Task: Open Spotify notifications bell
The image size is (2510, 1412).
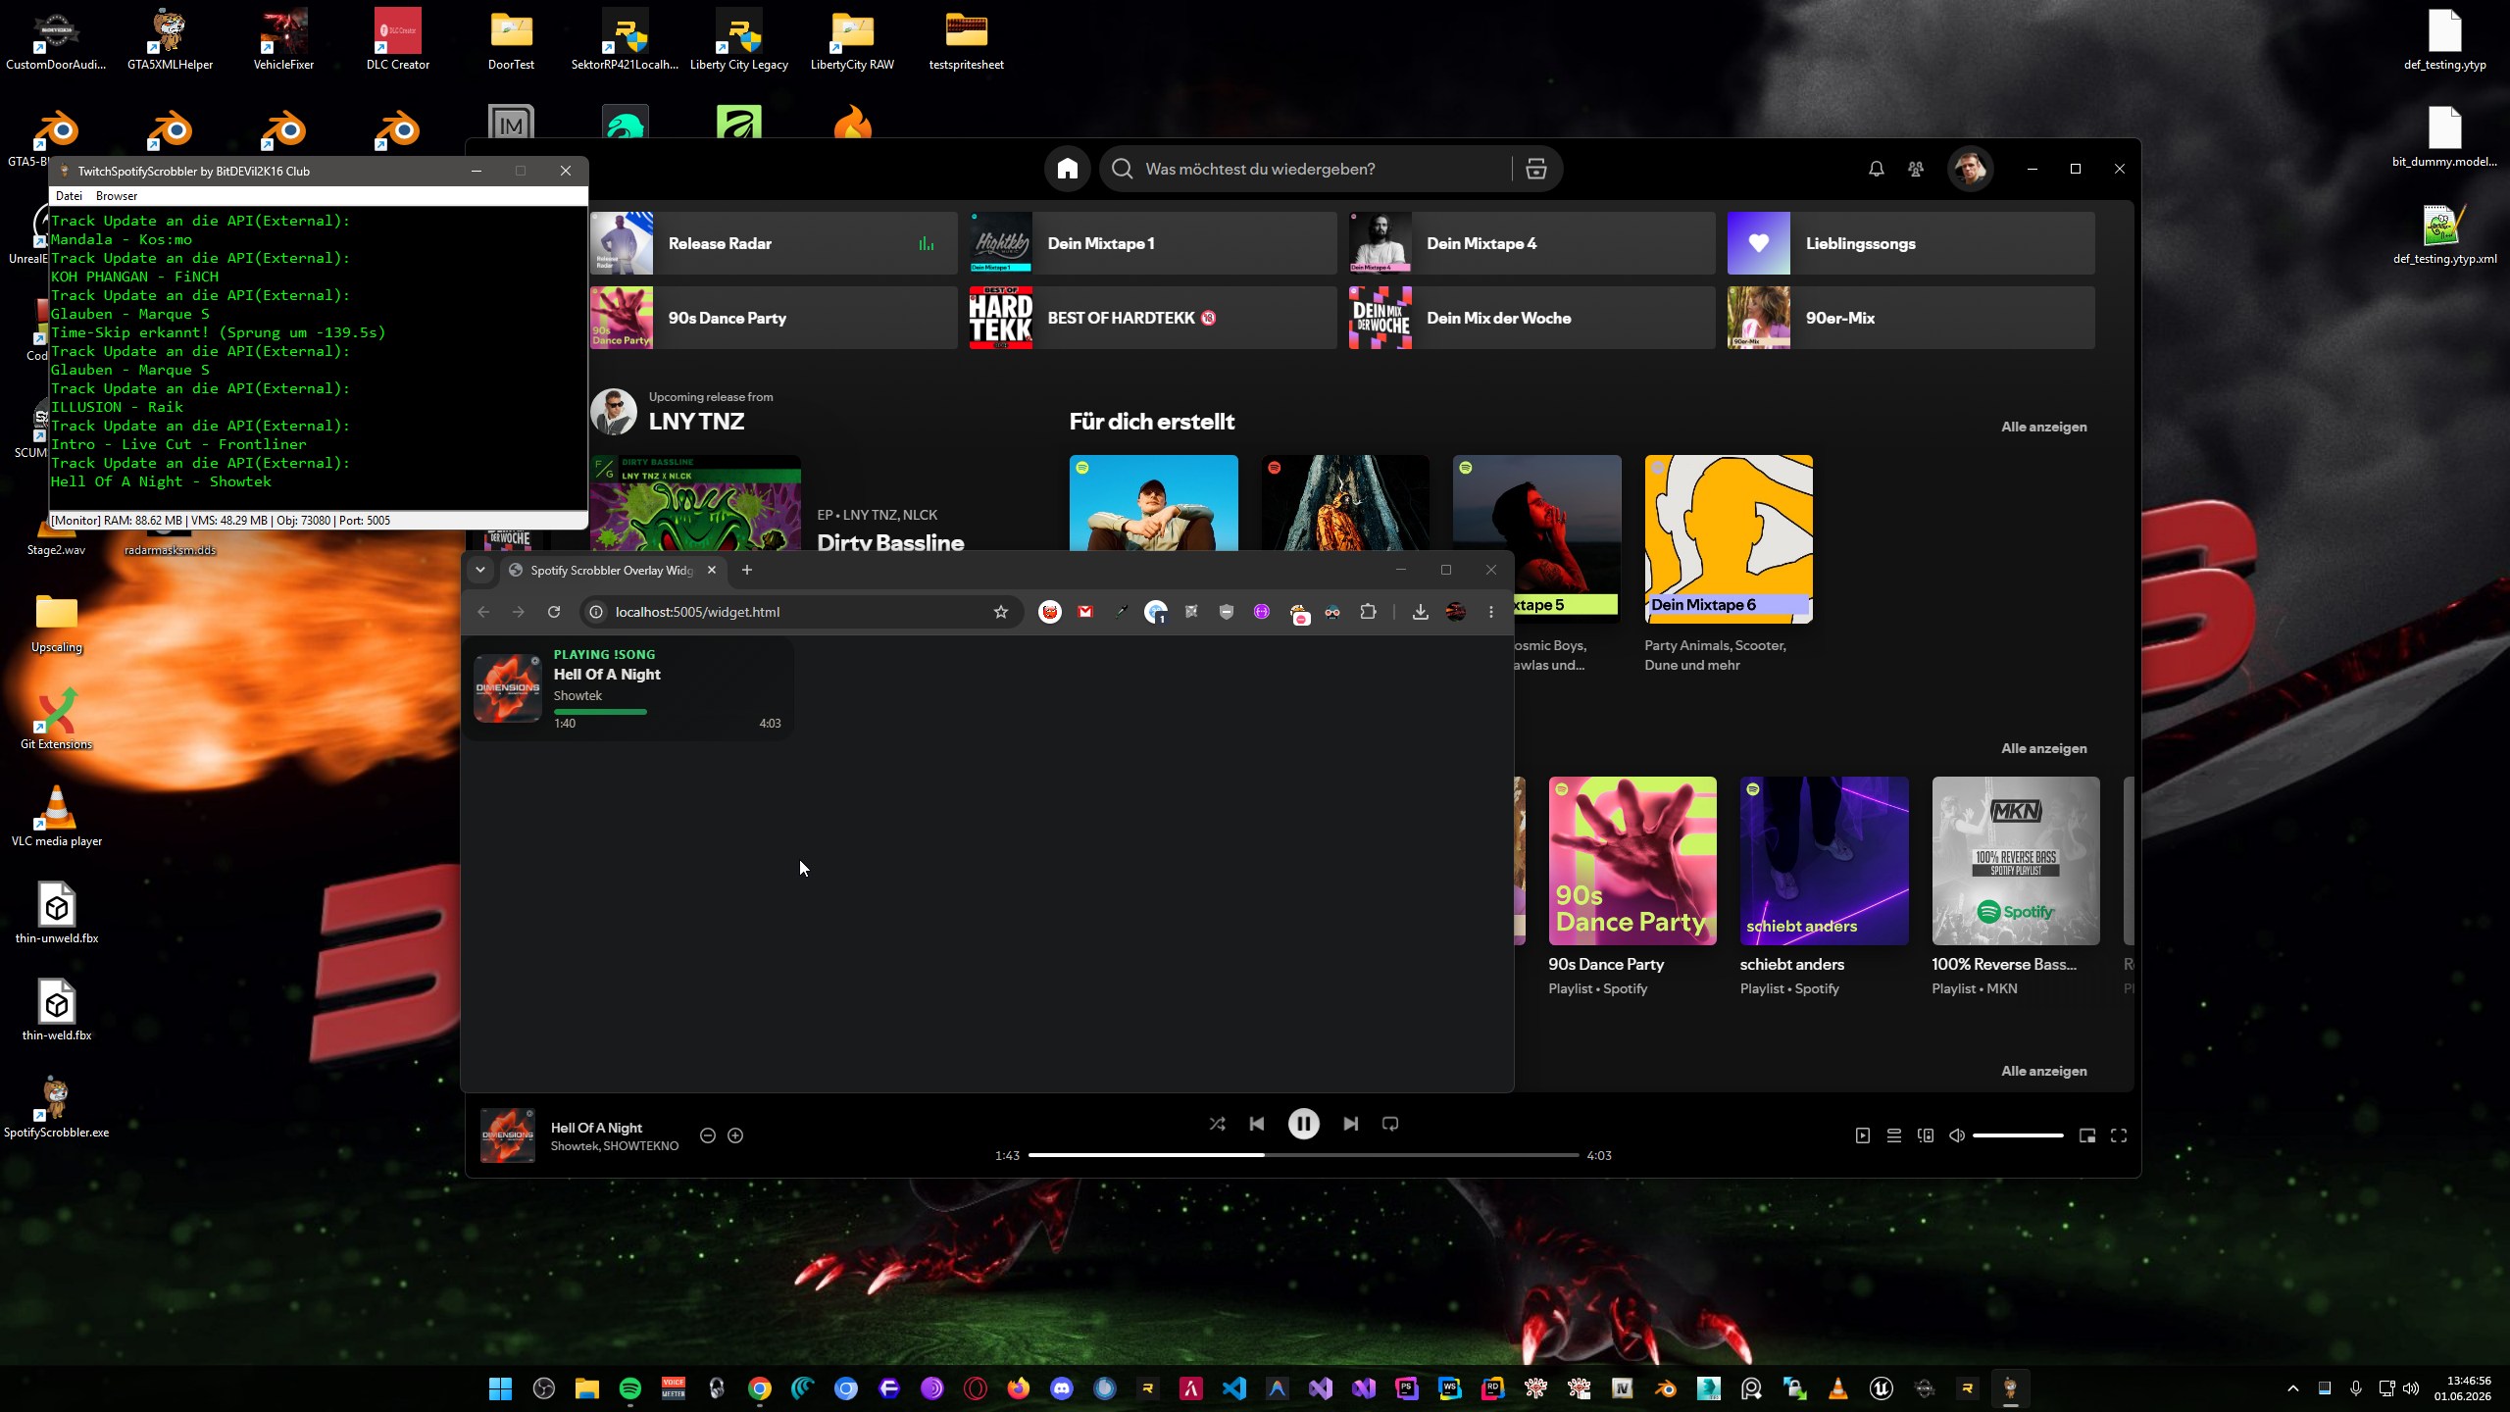Action: (1876, 169)
